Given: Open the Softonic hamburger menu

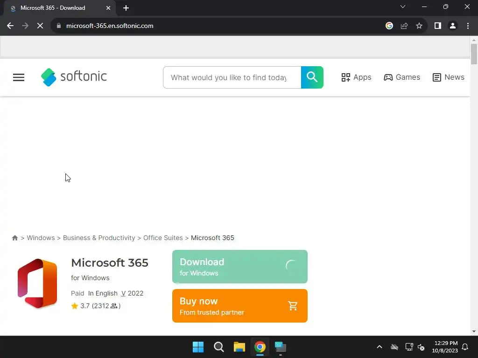Looking at the screenshot, I should tap(19, 77).
